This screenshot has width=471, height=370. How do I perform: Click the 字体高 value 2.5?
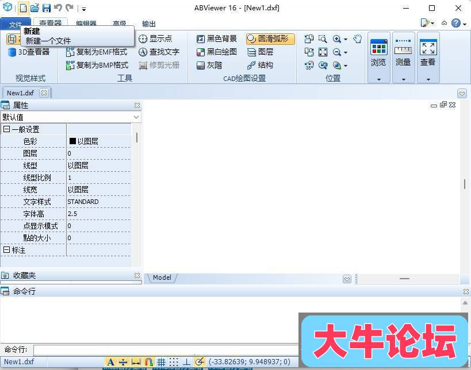point(72,214)
